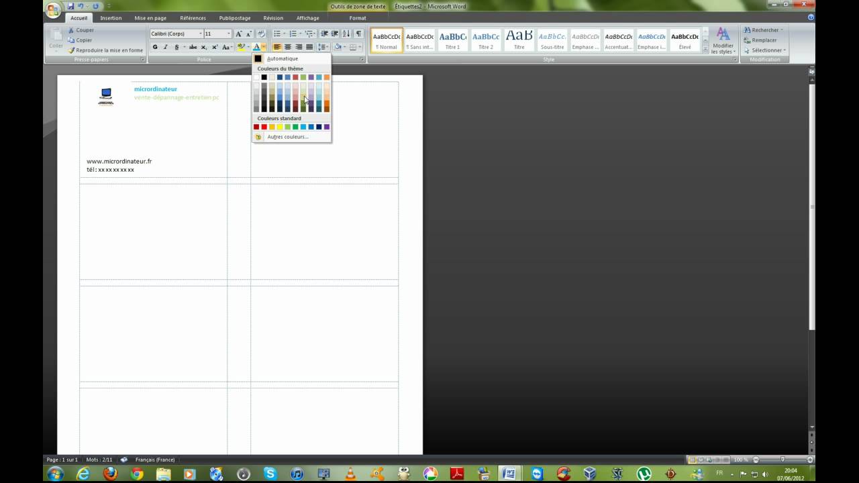
Task: Open Skype from the taskbar
Action: [270, 474]
